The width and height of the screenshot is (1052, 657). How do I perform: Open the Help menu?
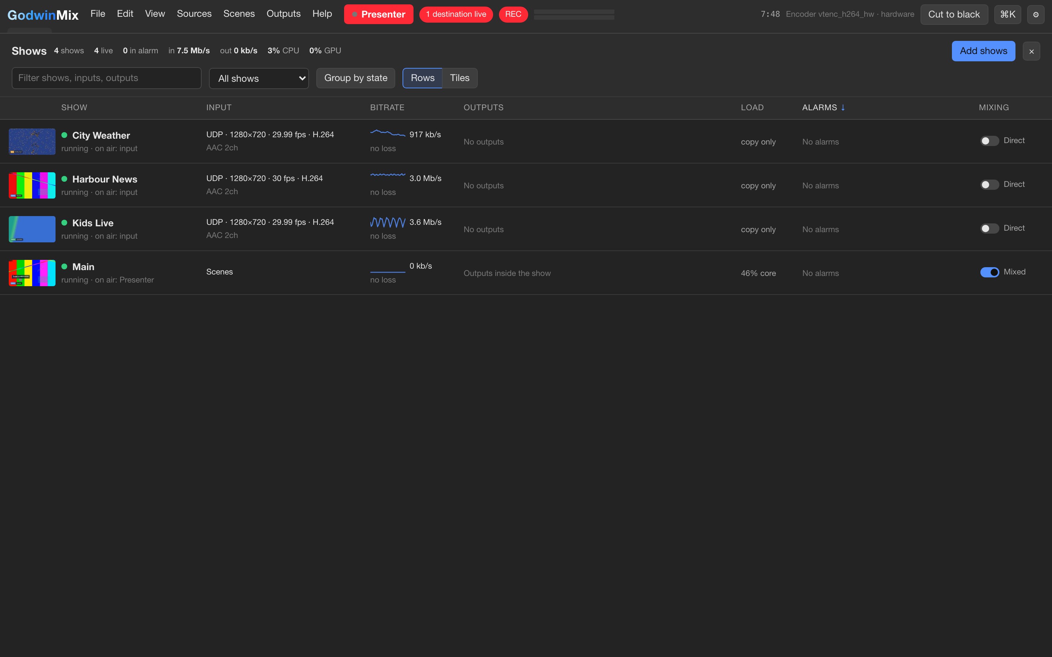322,14
